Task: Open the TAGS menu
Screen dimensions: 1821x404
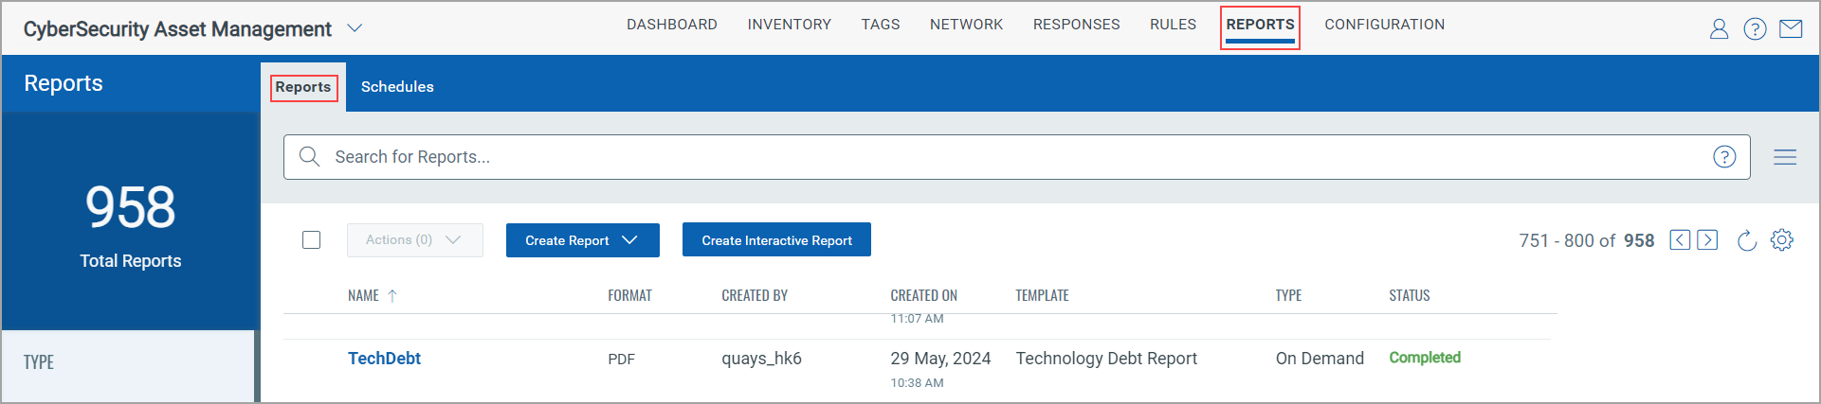Action: [881, 25]
